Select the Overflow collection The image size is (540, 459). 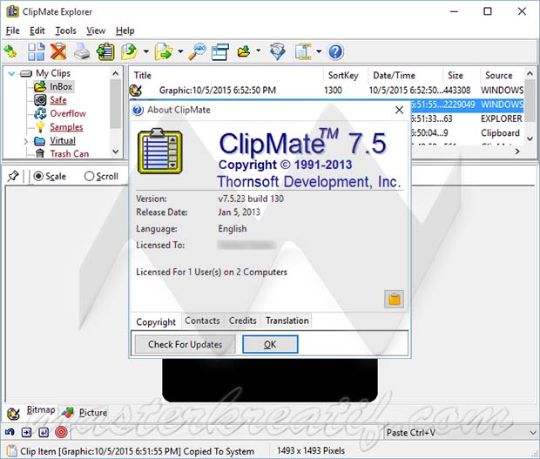coord(68,113)
